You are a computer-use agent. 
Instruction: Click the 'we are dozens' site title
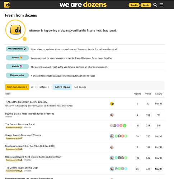click(x=83, y=5)
